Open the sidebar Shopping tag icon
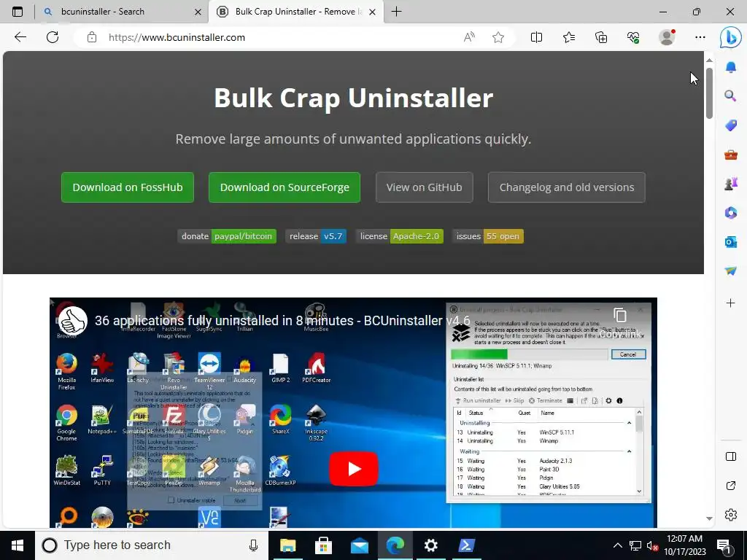 click(731, 125)
